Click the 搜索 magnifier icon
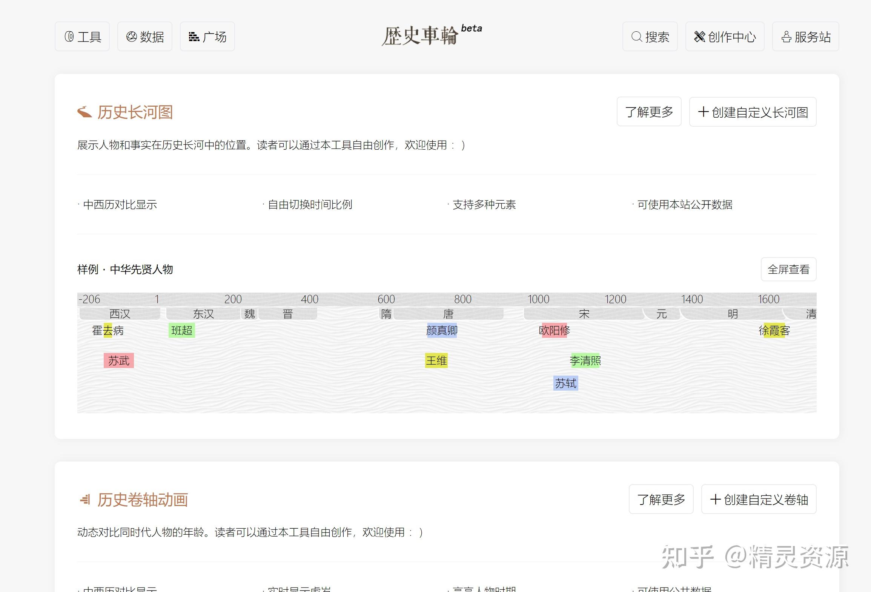 tap(637, 37)
